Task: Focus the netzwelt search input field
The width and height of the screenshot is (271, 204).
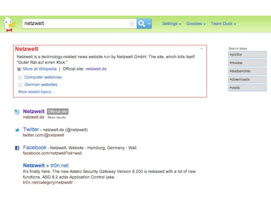Action: tap(76, 23)
